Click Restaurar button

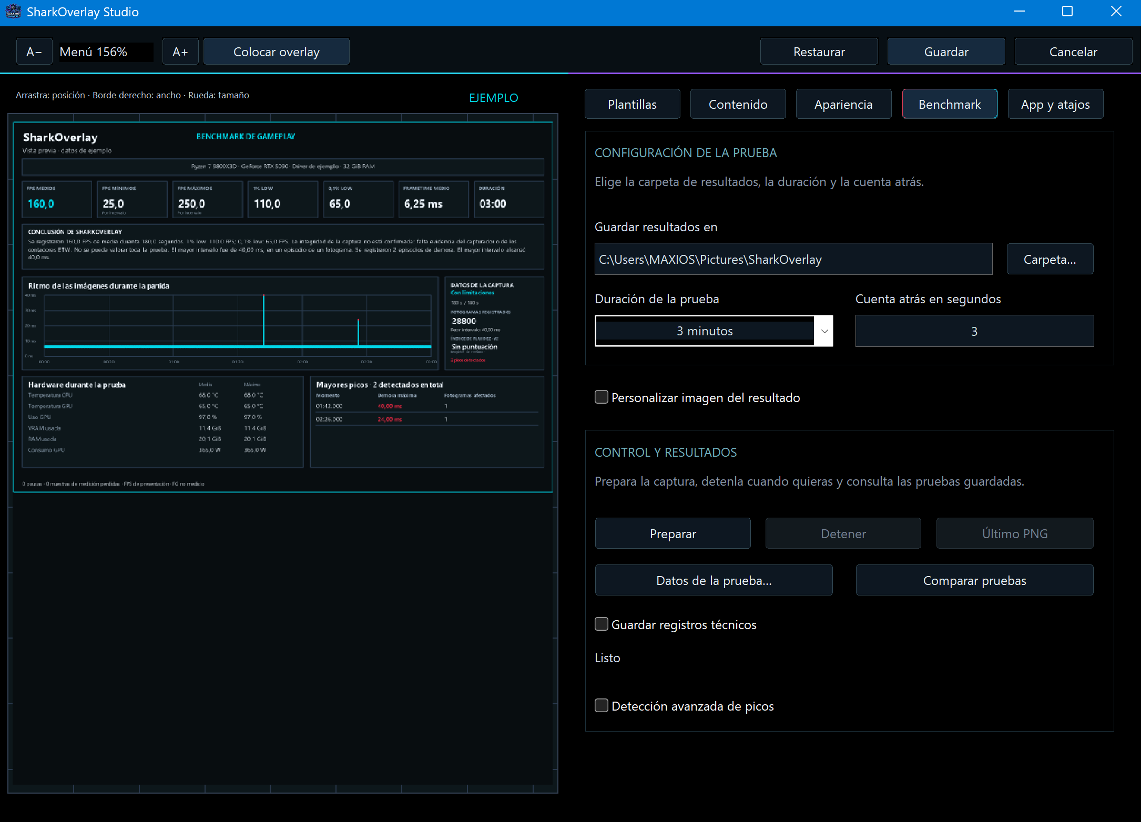click(819, 52)
